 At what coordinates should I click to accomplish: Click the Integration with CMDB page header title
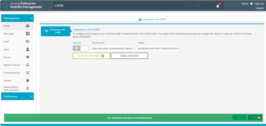pyautogui.click(x=154, y=19)
